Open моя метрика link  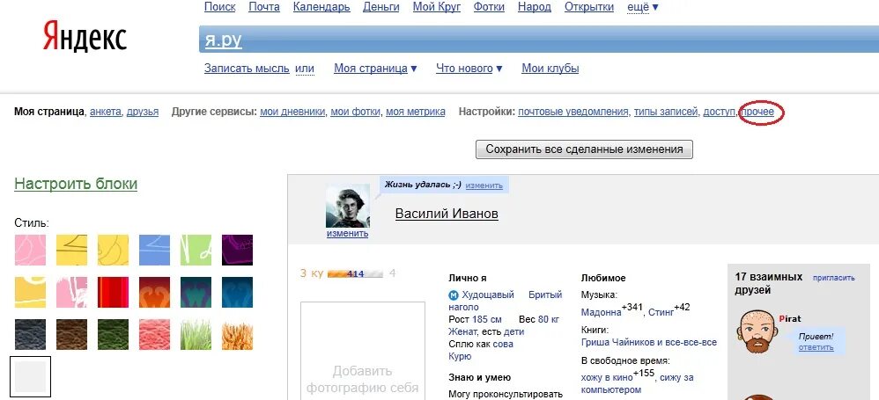click(x=416, y=112)
